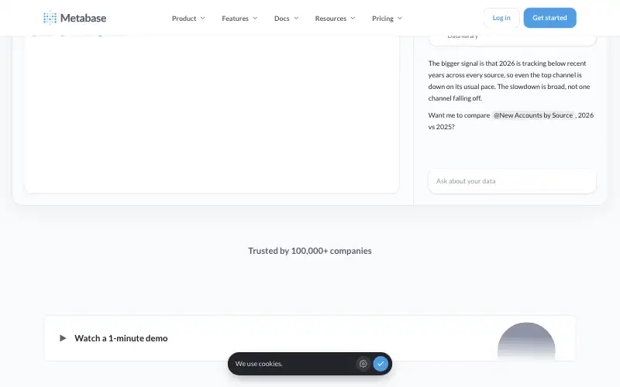
Task: Click the Get started button
Action: point(549,18)
